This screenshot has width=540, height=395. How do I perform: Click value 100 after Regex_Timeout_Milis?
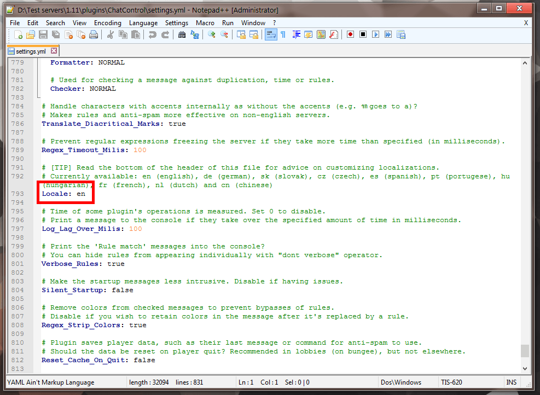(140, 150)
